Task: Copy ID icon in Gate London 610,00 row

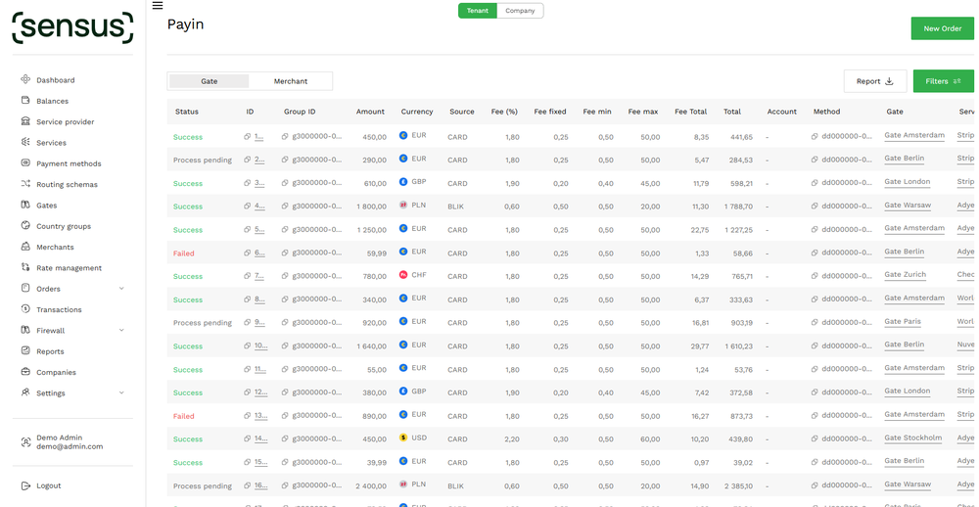Action: (x=248, y=183)
